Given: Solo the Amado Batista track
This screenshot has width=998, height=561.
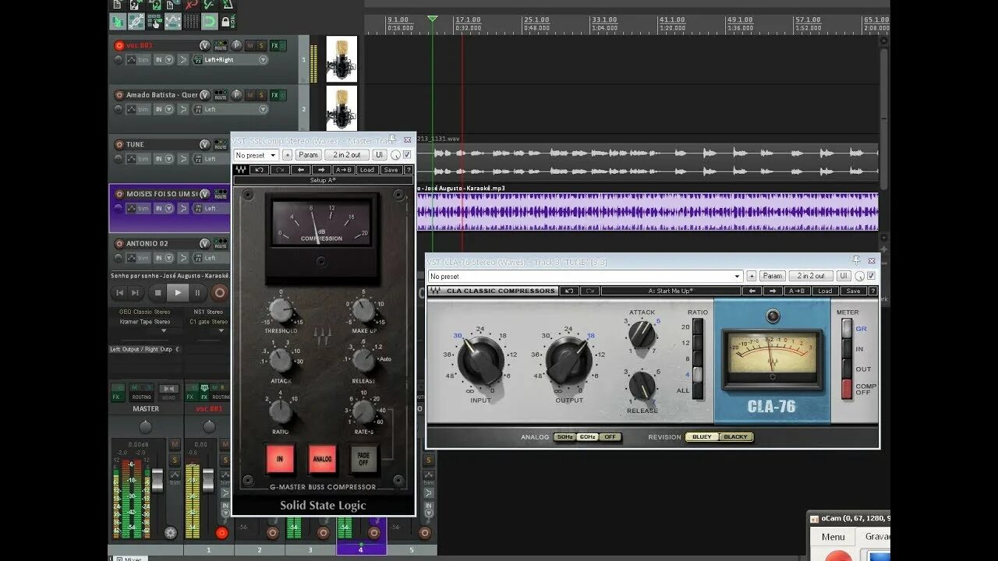Looking at the screenshot, I should (261, 95).
